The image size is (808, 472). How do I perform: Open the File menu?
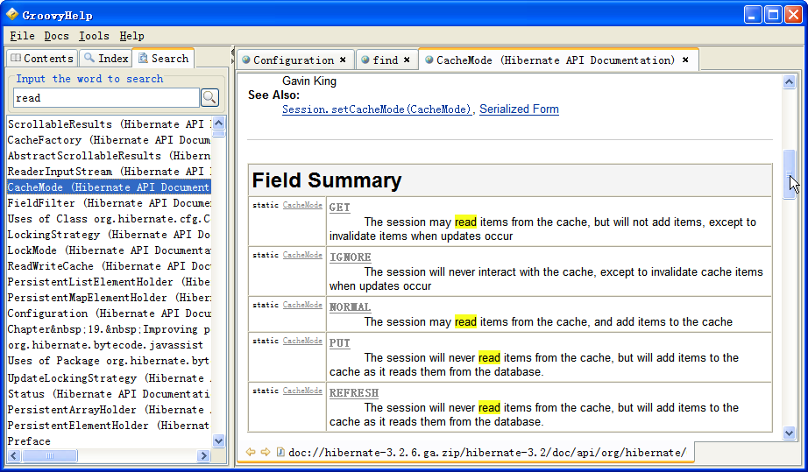pyautogui.click(x=22, y=36)
